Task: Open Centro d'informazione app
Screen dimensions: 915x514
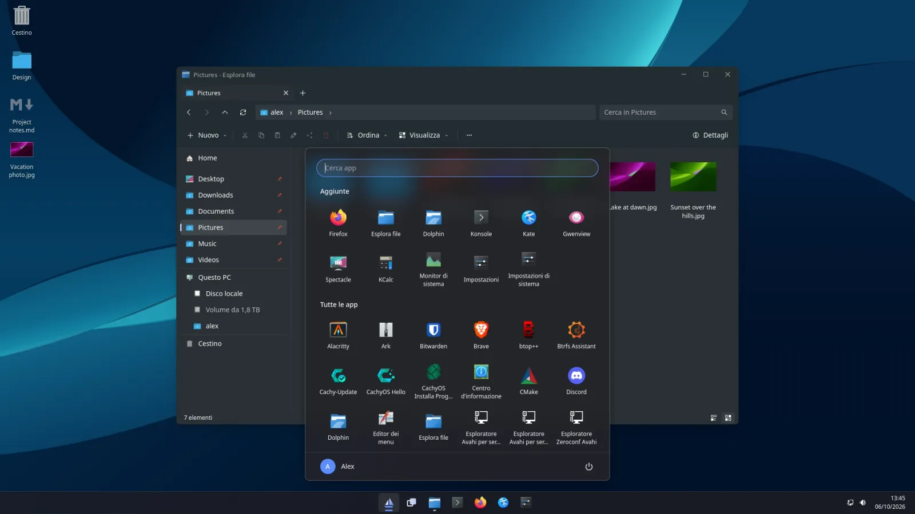Action: tap(481, 382)
